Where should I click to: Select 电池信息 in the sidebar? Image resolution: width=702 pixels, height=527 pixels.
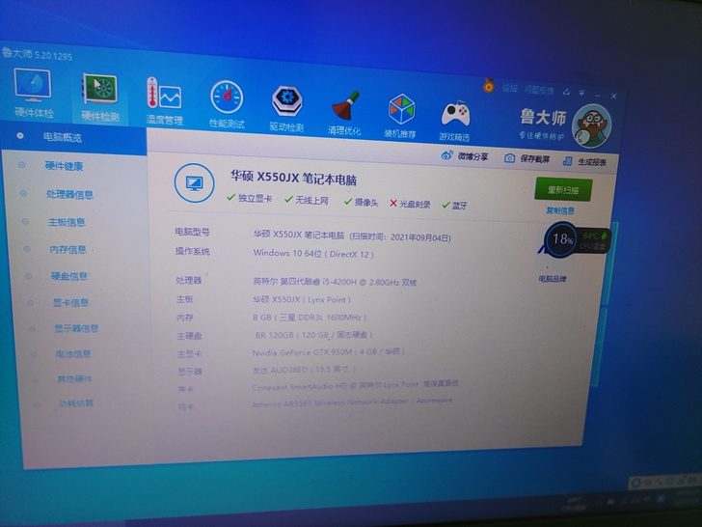point(73,353)
